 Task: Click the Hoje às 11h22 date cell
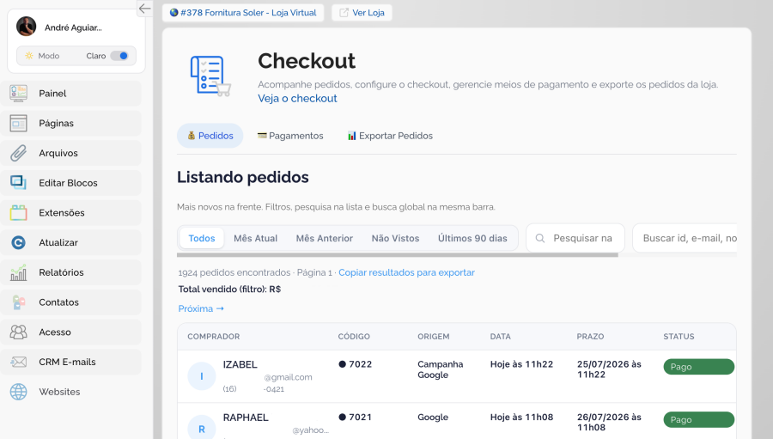click(521, 364)
